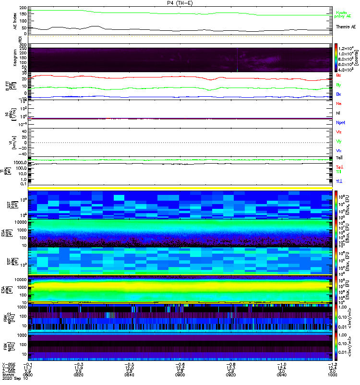Click the ESA electrons Eflux color bar
Image resolution: width=360 pixels, height=385 pixels.
tap(336, 290)
